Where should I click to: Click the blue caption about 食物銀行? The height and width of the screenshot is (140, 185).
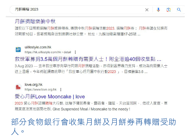tap(93, 127)
